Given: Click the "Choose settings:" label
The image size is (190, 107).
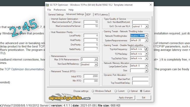Looking at the screenshot, I should [81, 91].
